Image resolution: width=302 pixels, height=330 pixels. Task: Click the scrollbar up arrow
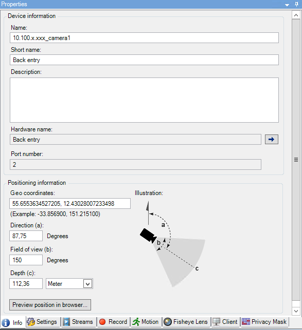pyautogui.click(x=296, y=15)
